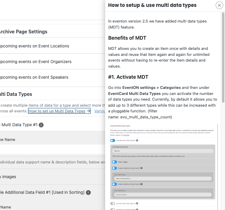225x210 pixels.
Task: Select the upcoming events on Event Organizers setting
Action: click(x=36, y=62)
